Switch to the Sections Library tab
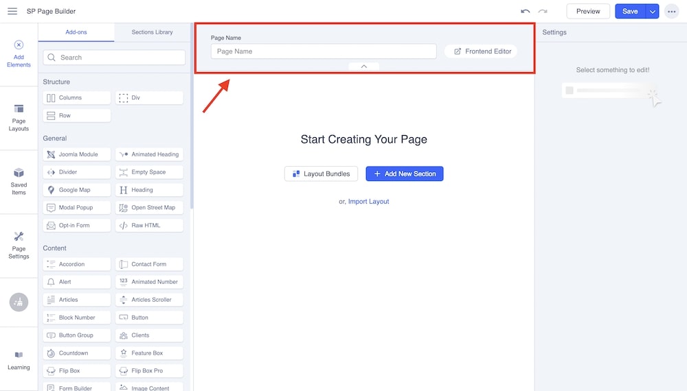The width and height of the screenshot is (687, 391). click(152, 32)
